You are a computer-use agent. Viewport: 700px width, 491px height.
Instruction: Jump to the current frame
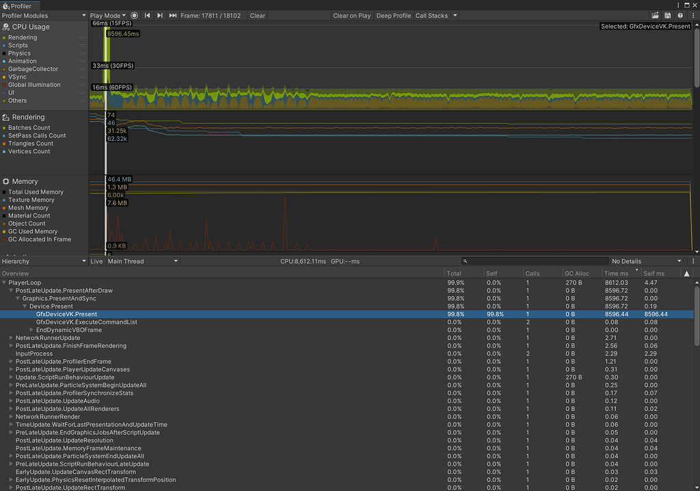tap(172, 15)
